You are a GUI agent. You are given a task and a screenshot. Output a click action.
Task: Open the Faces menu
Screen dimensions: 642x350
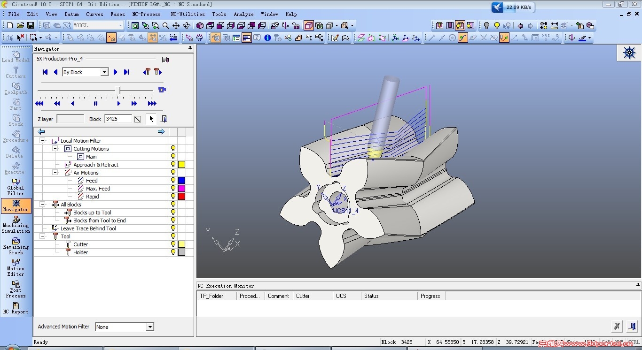(117, 14)
